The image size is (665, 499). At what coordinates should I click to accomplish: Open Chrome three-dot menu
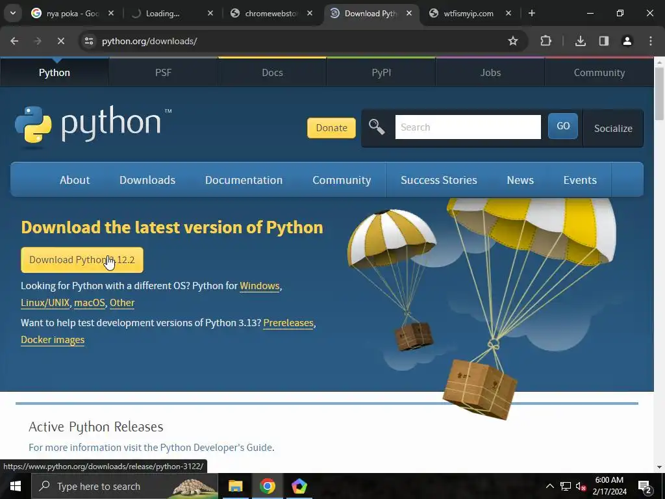[x=651, y=41]
